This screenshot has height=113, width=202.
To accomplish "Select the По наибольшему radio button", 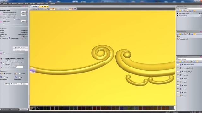I will click(5, 77).
